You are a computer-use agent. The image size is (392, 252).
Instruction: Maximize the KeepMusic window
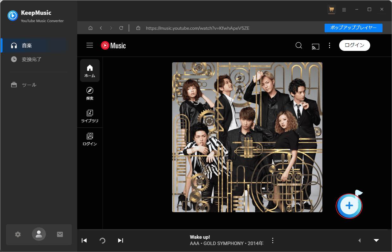369,9
